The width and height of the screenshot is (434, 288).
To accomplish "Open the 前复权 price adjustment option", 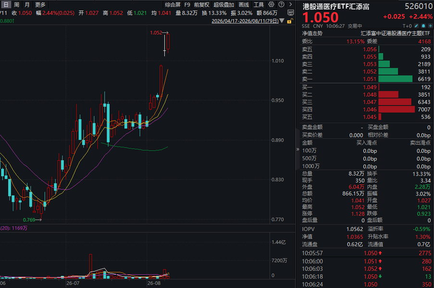I will 201,5.
